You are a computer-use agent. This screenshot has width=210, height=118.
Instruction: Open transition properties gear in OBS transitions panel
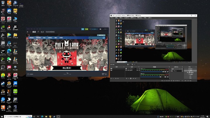click(x=182, y=69)
